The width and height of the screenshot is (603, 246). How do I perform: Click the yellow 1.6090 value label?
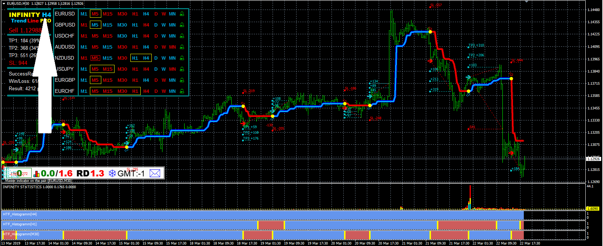coord(593,208)
